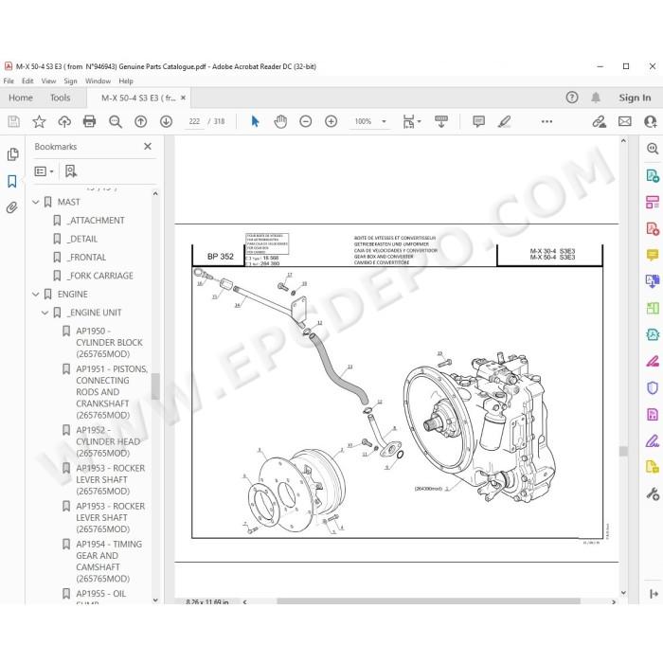The height and width of the screenshot is (663, 663).
Task: Add new bookmark icon
Action: coord(71,171)
